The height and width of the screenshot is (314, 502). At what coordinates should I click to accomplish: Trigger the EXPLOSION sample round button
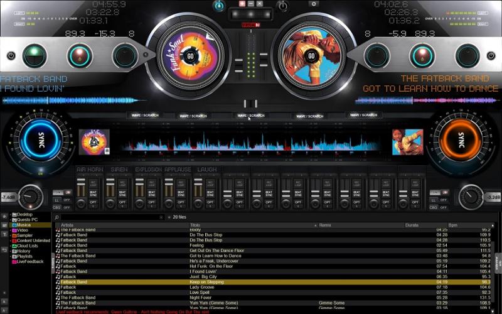(140, 203)
